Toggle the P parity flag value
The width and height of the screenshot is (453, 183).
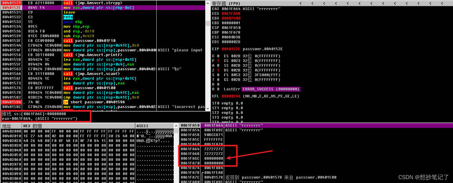point(218,61)
